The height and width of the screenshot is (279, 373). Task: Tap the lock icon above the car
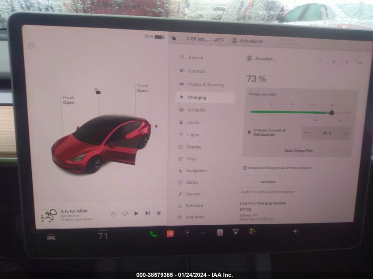98,91
